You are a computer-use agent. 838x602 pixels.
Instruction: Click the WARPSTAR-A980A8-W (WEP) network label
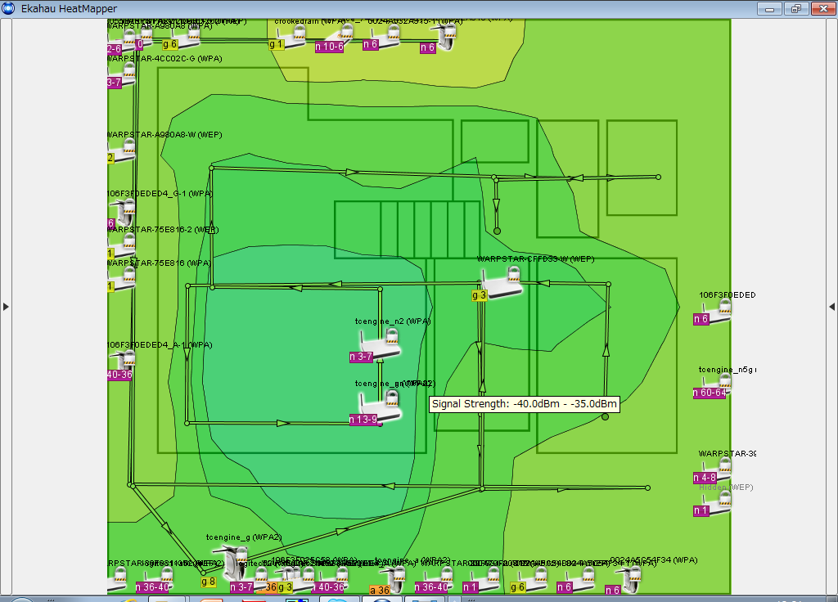click(164, 135)
